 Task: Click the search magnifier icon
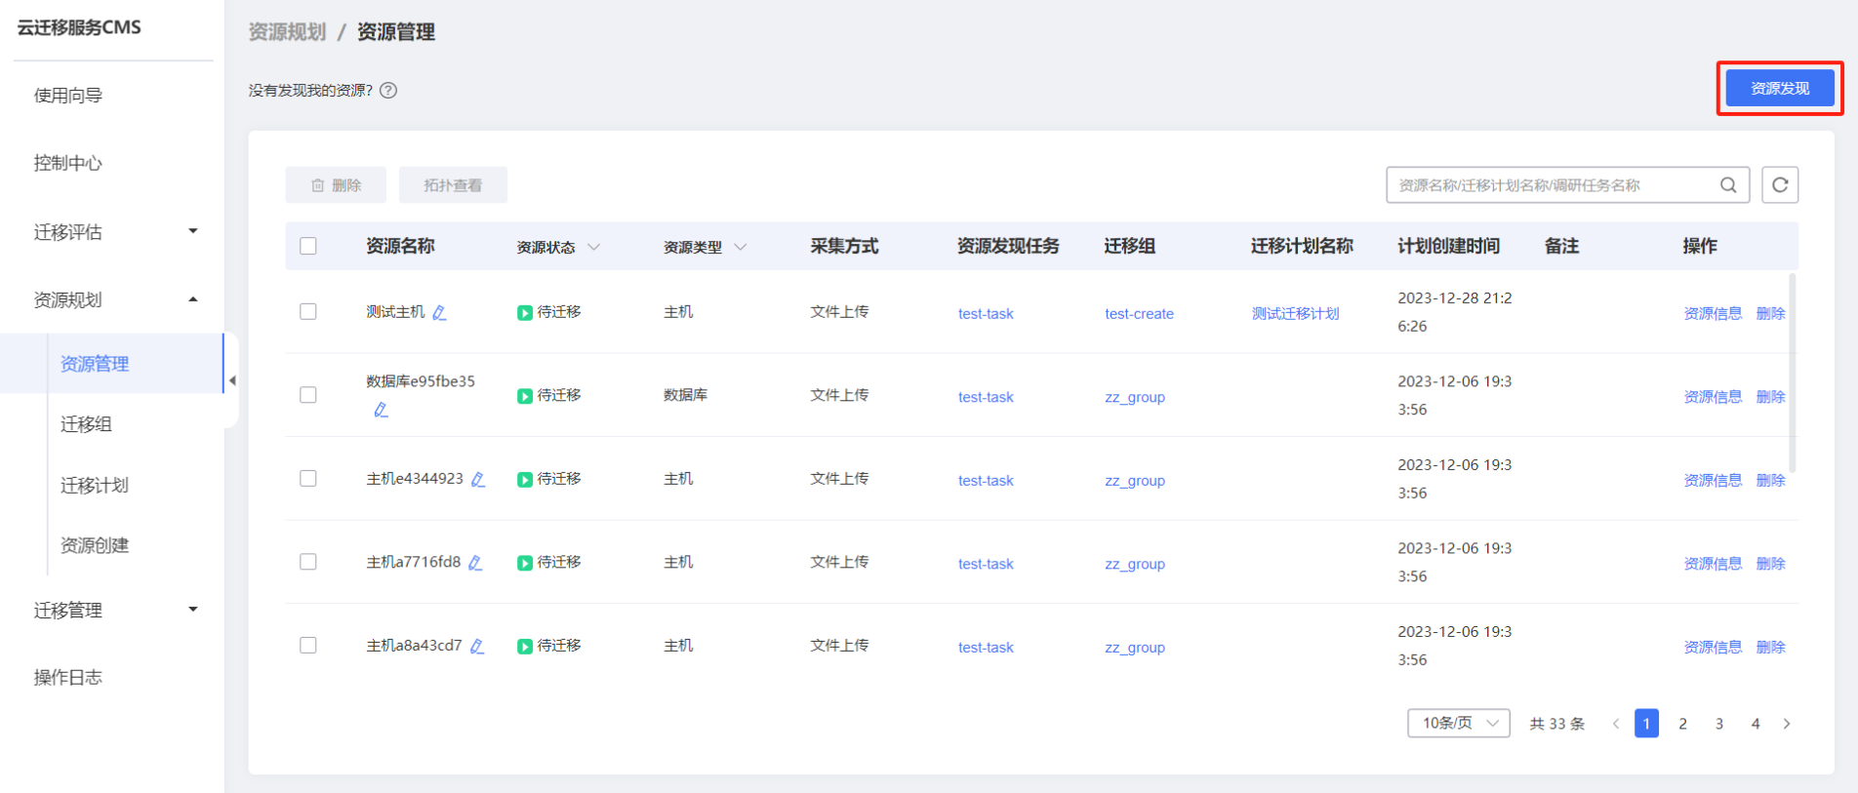coord(1728,185)
